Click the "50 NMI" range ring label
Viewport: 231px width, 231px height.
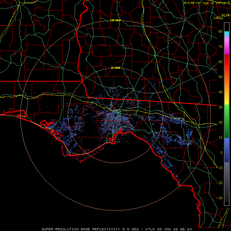(x=115, y=68)
